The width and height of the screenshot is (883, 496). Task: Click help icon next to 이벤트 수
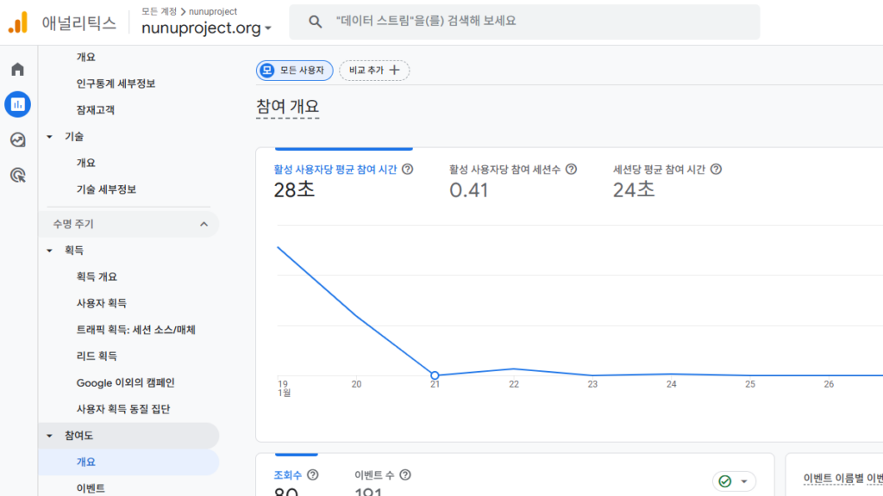(x=405, y=474)
